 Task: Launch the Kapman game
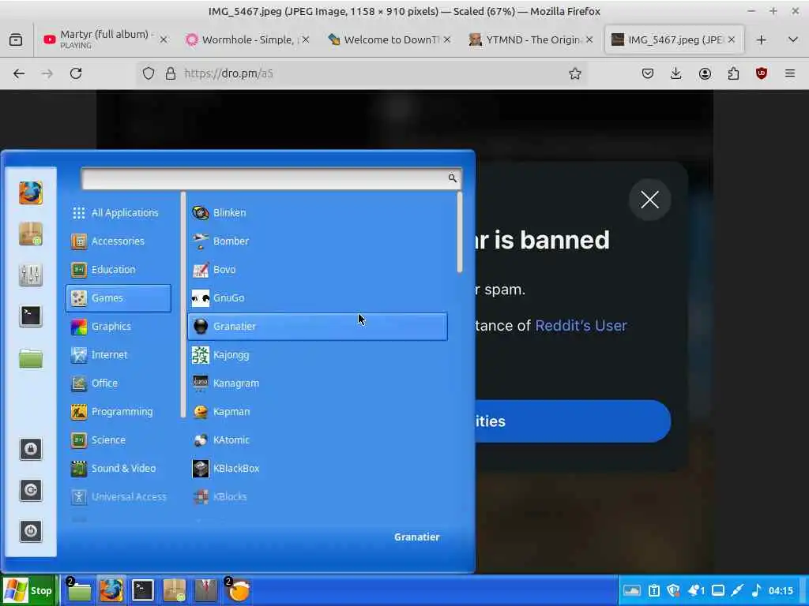(318, 411)
